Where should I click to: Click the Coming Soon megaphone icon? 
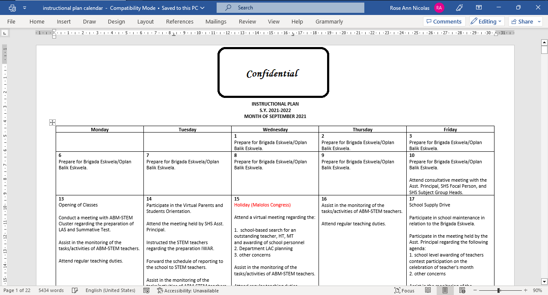(460, 8)
